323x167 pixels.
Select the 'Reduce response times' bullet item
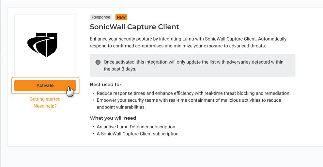pyautogui.click(x=193, y=93)
